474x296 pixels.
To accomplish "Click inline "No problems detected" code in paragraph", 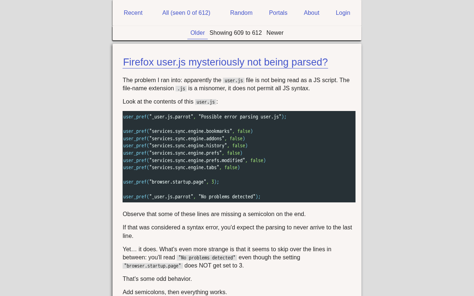I will (x=207, y=258).
